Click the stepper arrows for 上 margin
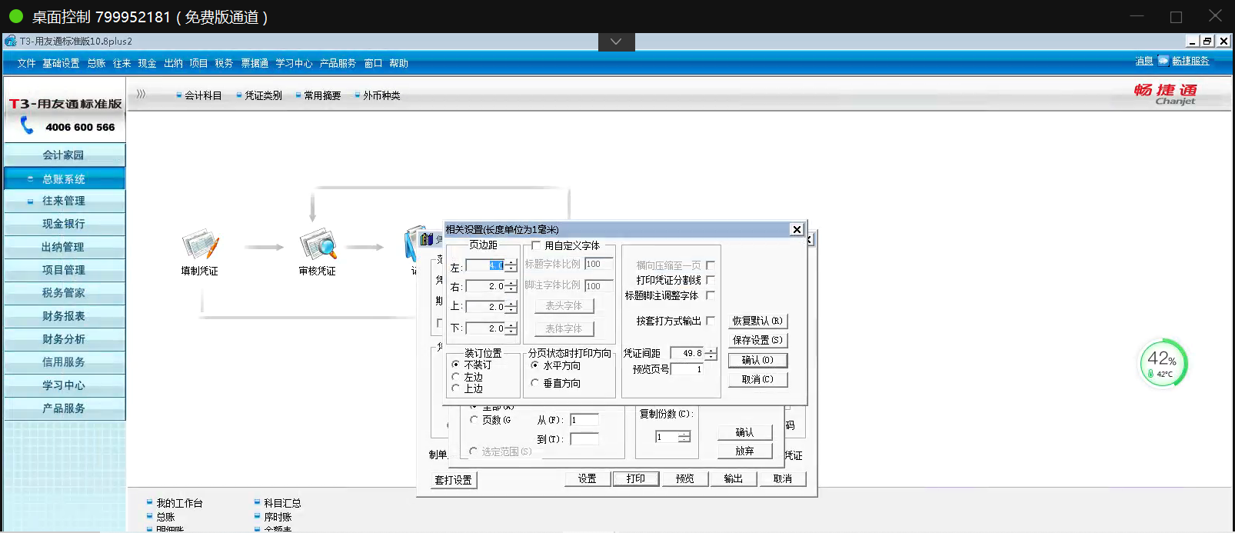Viewport: 1235px width, 533px height. [x=511, y=307]
